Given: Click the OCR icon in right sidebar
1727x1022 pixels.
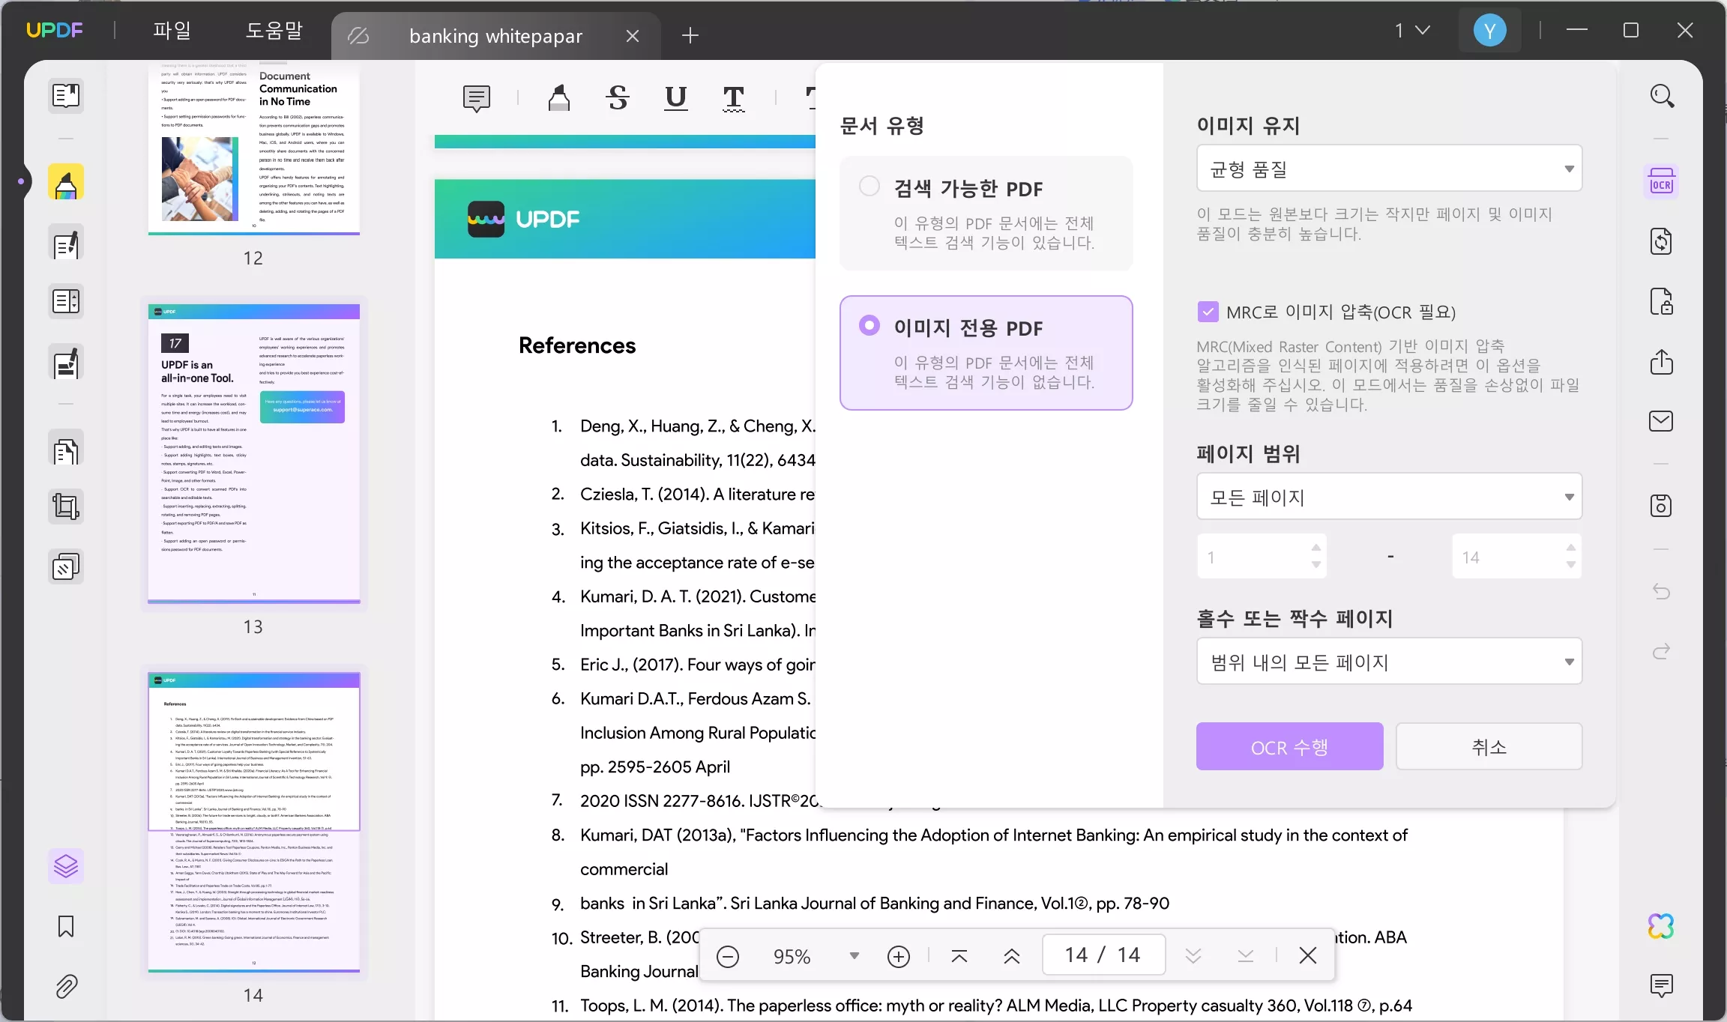Looking at the screenshot, I should point(1661,182).
